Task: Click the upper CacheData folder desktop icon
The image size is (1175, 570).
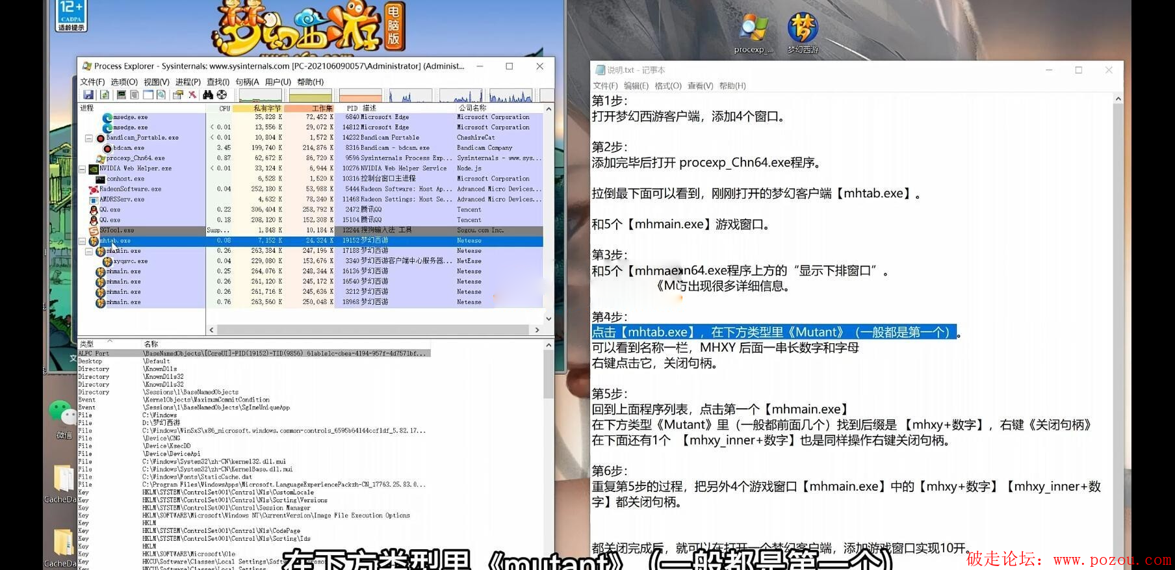Action: (63, 484)
